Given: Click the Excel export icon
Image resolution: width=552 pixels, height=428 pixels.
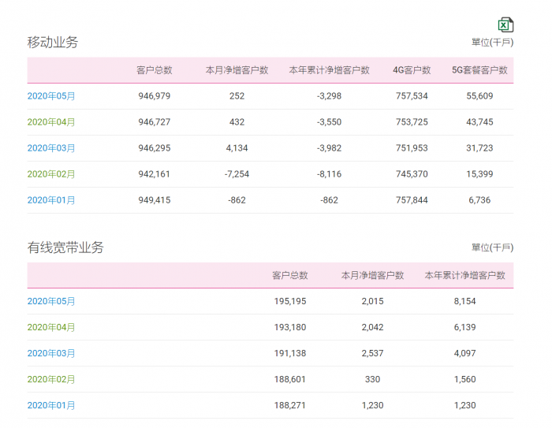Looking at the screenshot, I should tap(505, 24).
